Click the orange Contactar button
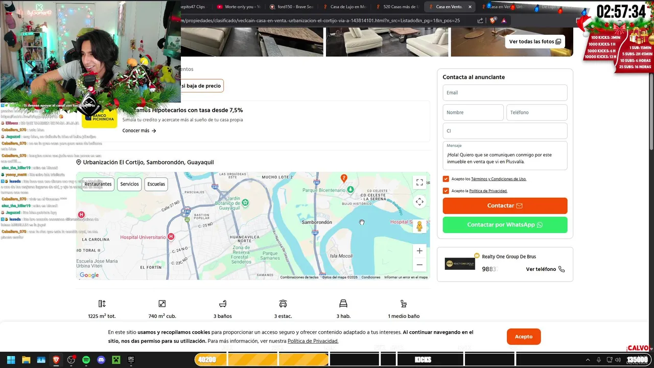This screenshot has width=654, height=368. 505,205
